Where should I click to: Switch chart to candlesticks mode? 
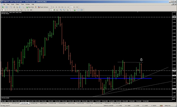click(x=54, y=10)
